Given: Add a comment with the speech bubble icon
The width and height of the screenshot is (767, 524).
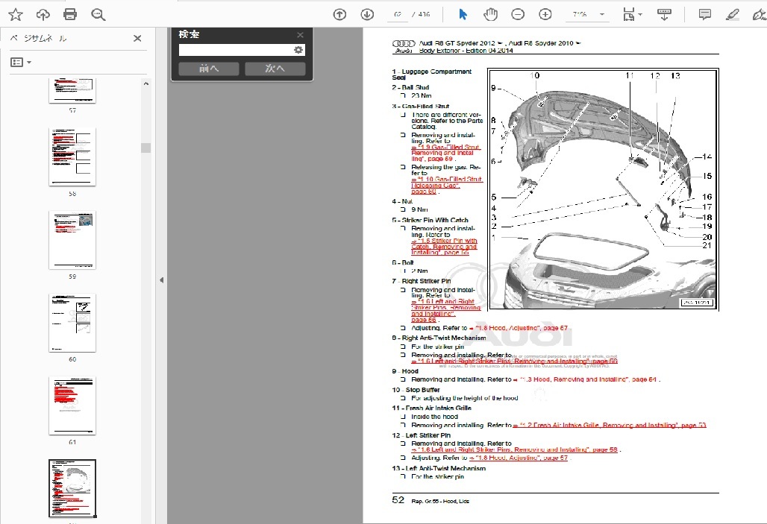Looking at the screenshot, I should coord(705,15).
